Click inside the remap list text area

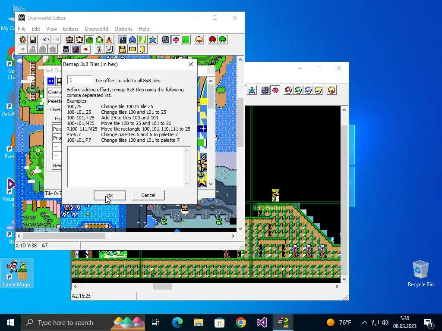point(126,166)
